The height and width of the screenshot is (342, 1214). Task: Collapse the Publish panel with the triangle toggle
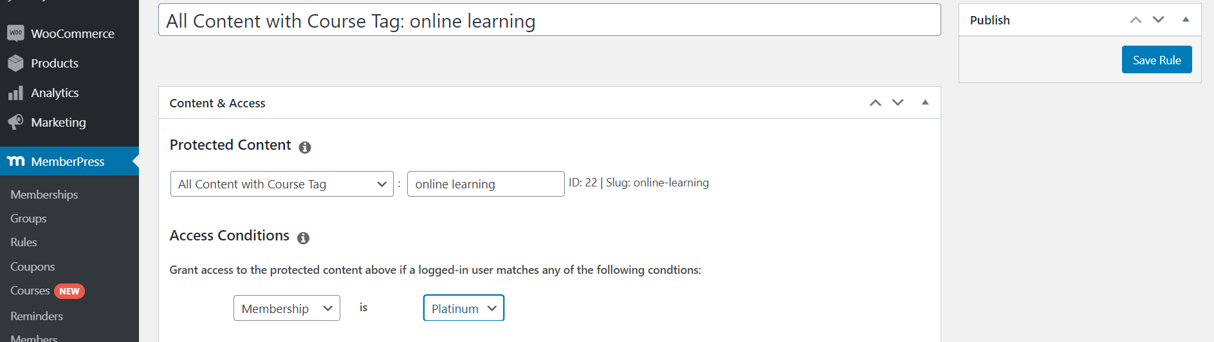1186,20
